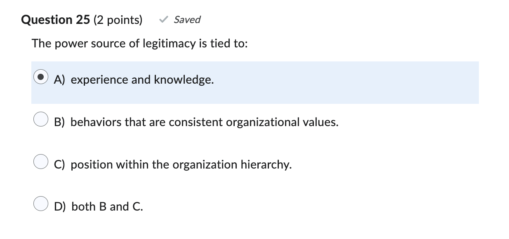Click the letter label 'A)'
The image size is (509, 239).
59,80
